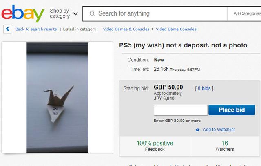Open Video Games & Consoles category link
261x166 pixels.
pos(126,29)
